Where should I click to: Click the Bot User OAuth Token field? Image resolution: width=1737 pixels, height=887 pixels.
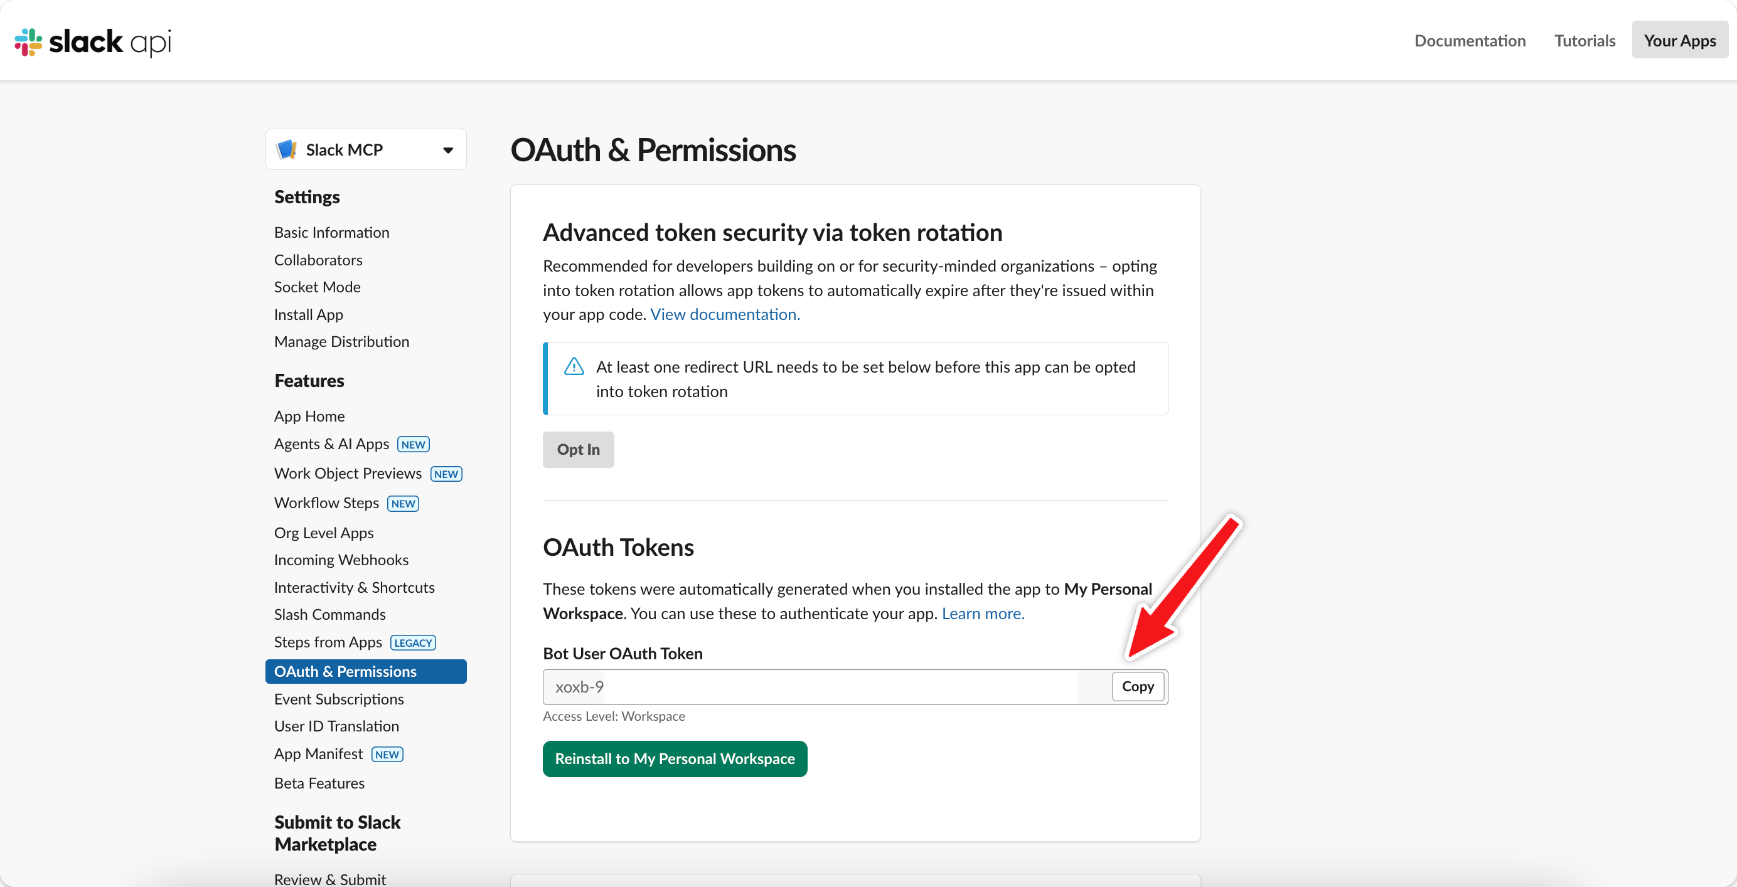809,688
